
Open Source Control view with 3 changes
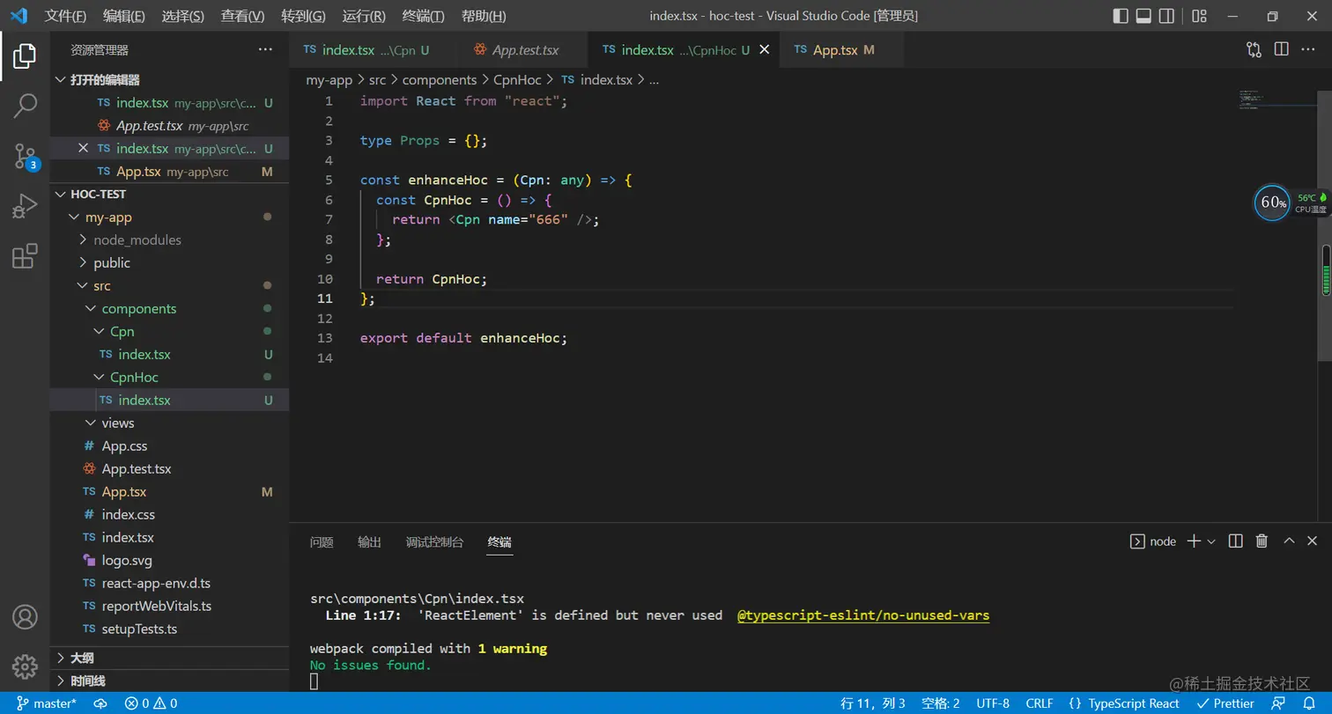coord(25,157)
